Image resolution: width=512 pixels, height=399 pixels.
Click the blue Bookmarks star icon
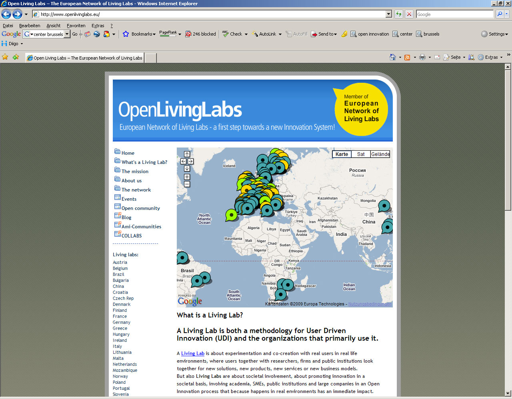[126, 34]
